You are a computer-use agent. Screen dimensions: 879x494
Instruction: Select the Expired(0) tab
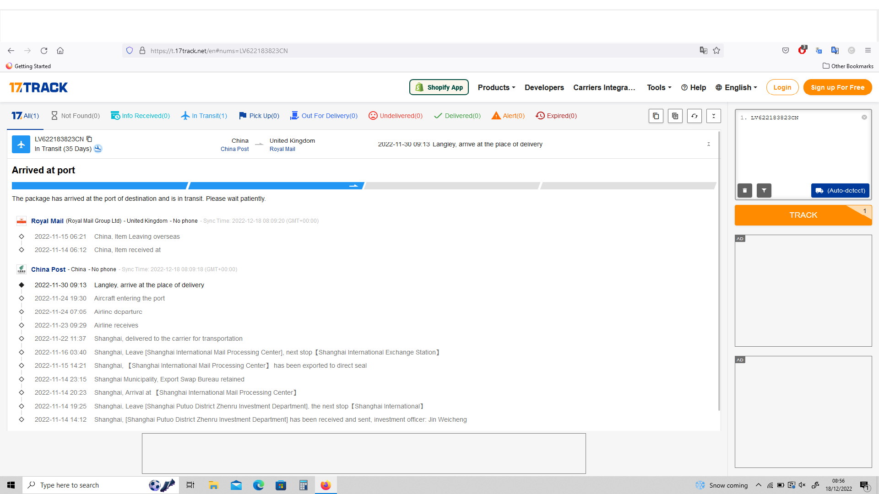[x=556, y=116]
